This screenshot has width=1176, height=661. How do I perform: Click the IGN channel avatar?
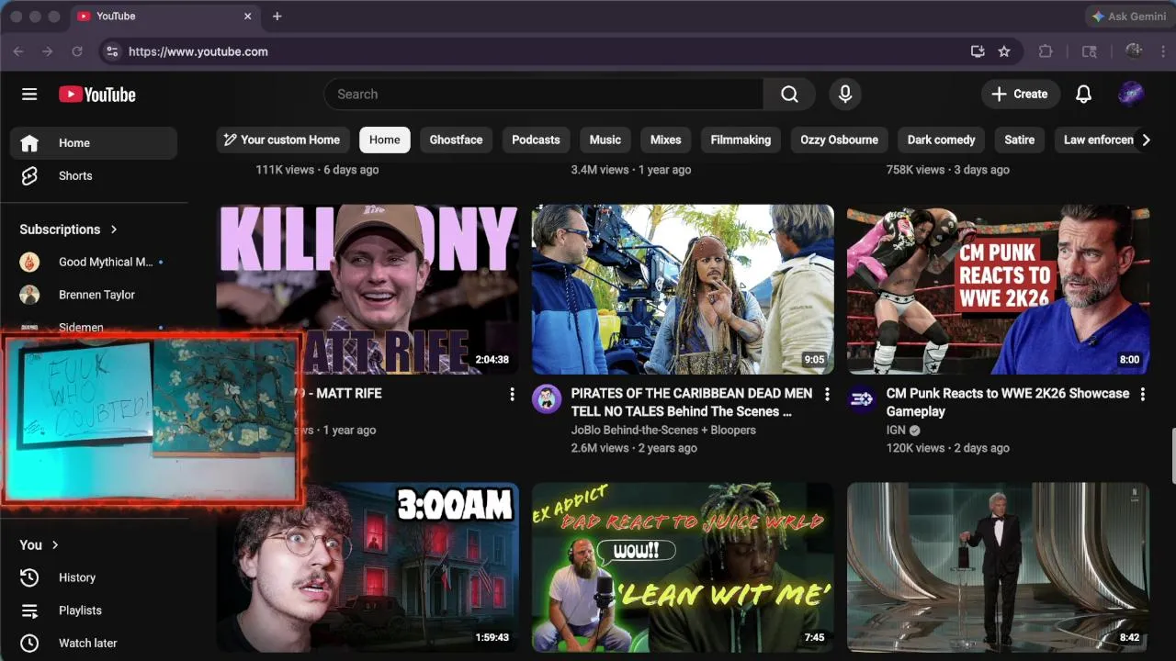pos(862,399)
